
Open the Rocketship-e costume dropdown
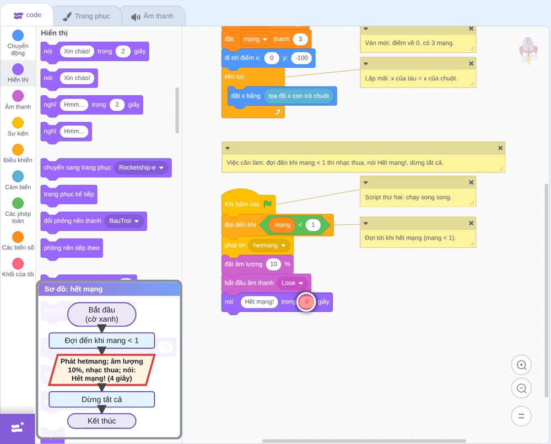pos(141,167)
